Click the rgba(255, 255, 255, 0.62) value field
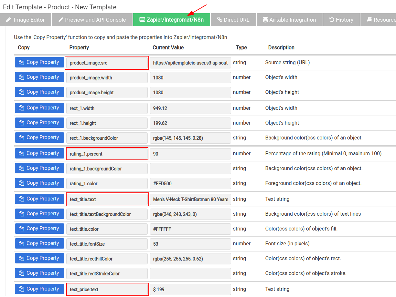 190,259
